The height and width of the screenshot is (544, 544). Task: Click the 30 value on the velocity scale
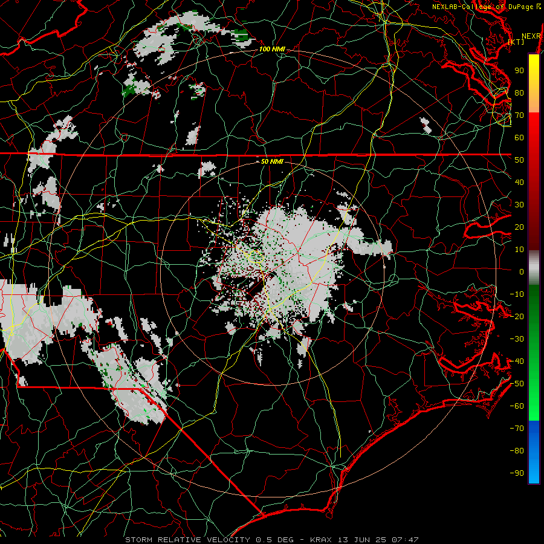coord(519,205)
